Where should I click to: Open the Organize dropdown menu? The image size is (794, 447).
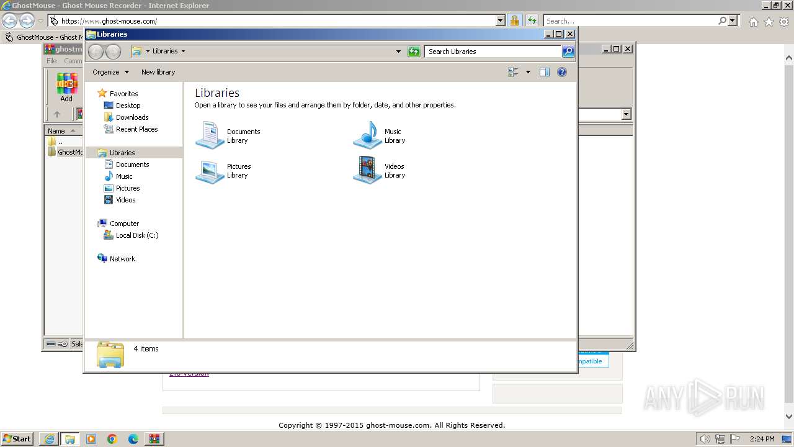(110, 72)
